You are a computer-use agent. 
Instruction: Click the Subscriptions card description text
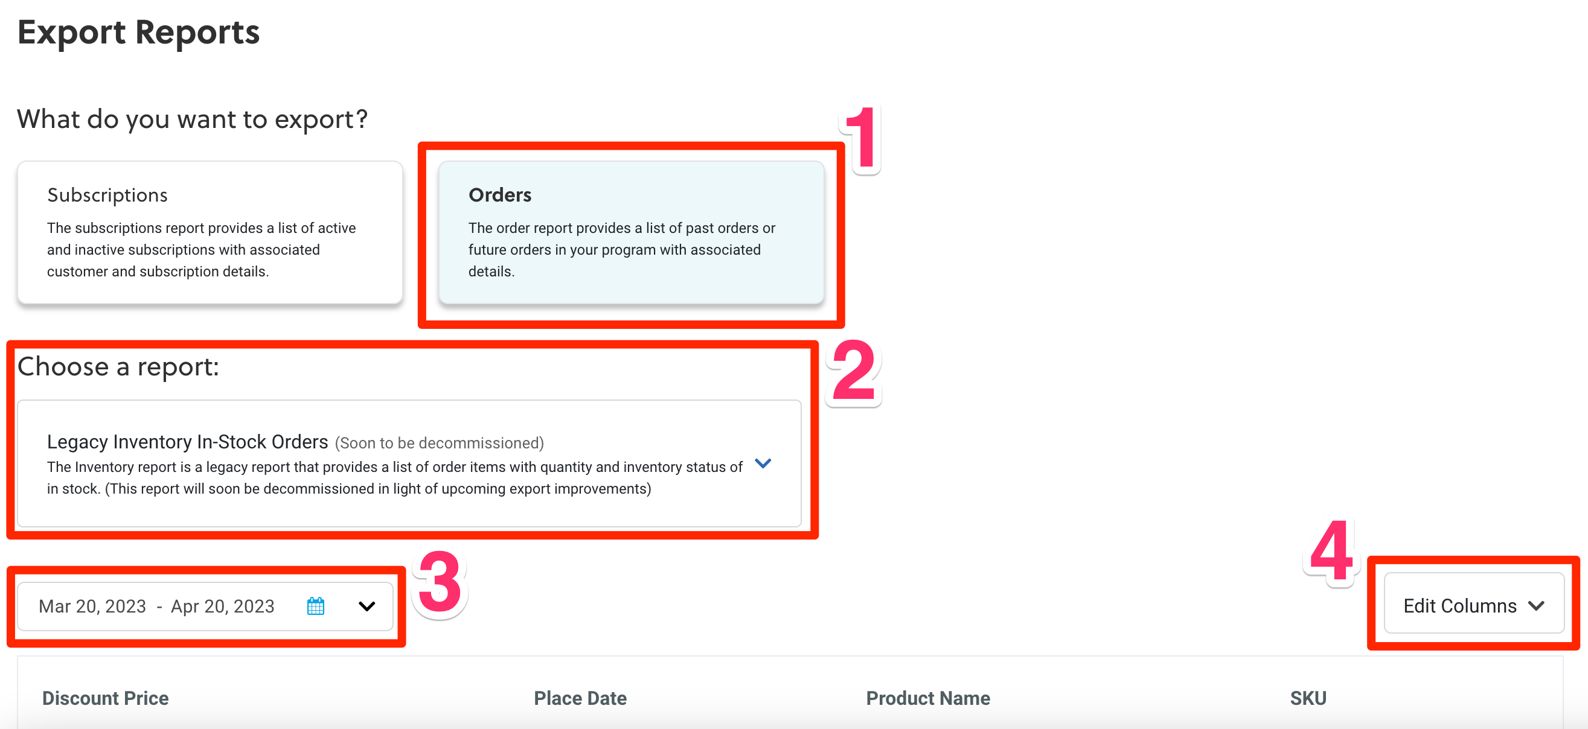pos(202,250)
